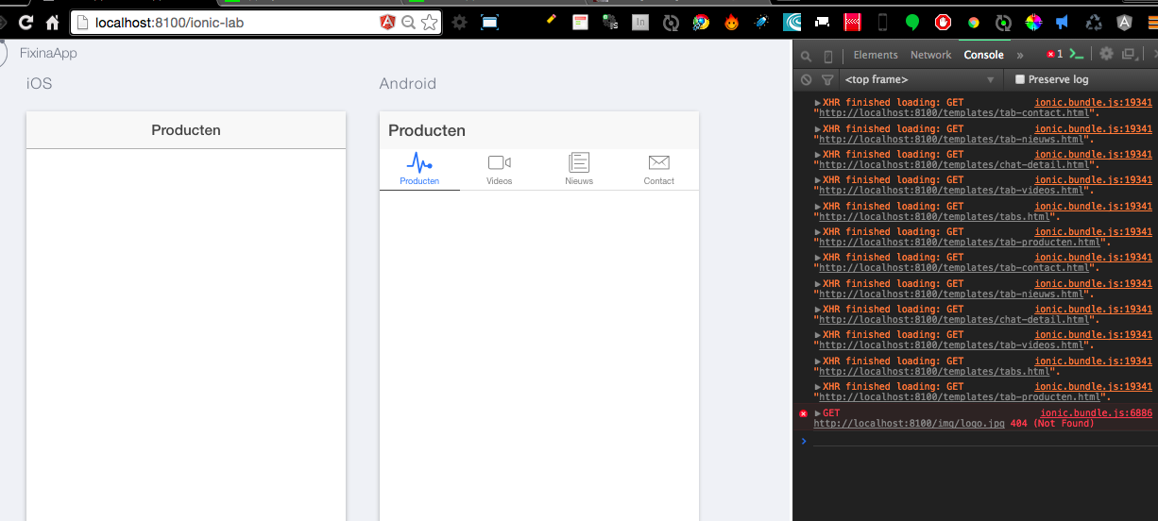Image resolution: width=1158 pixels, height=521 pixels.
Task: Open the calendar extension icon
Action: (580, 22)
